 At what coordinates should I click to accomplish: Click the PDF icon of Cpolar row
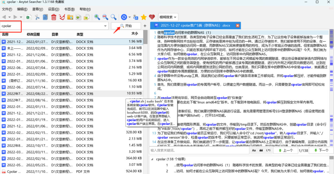point(4,171)
